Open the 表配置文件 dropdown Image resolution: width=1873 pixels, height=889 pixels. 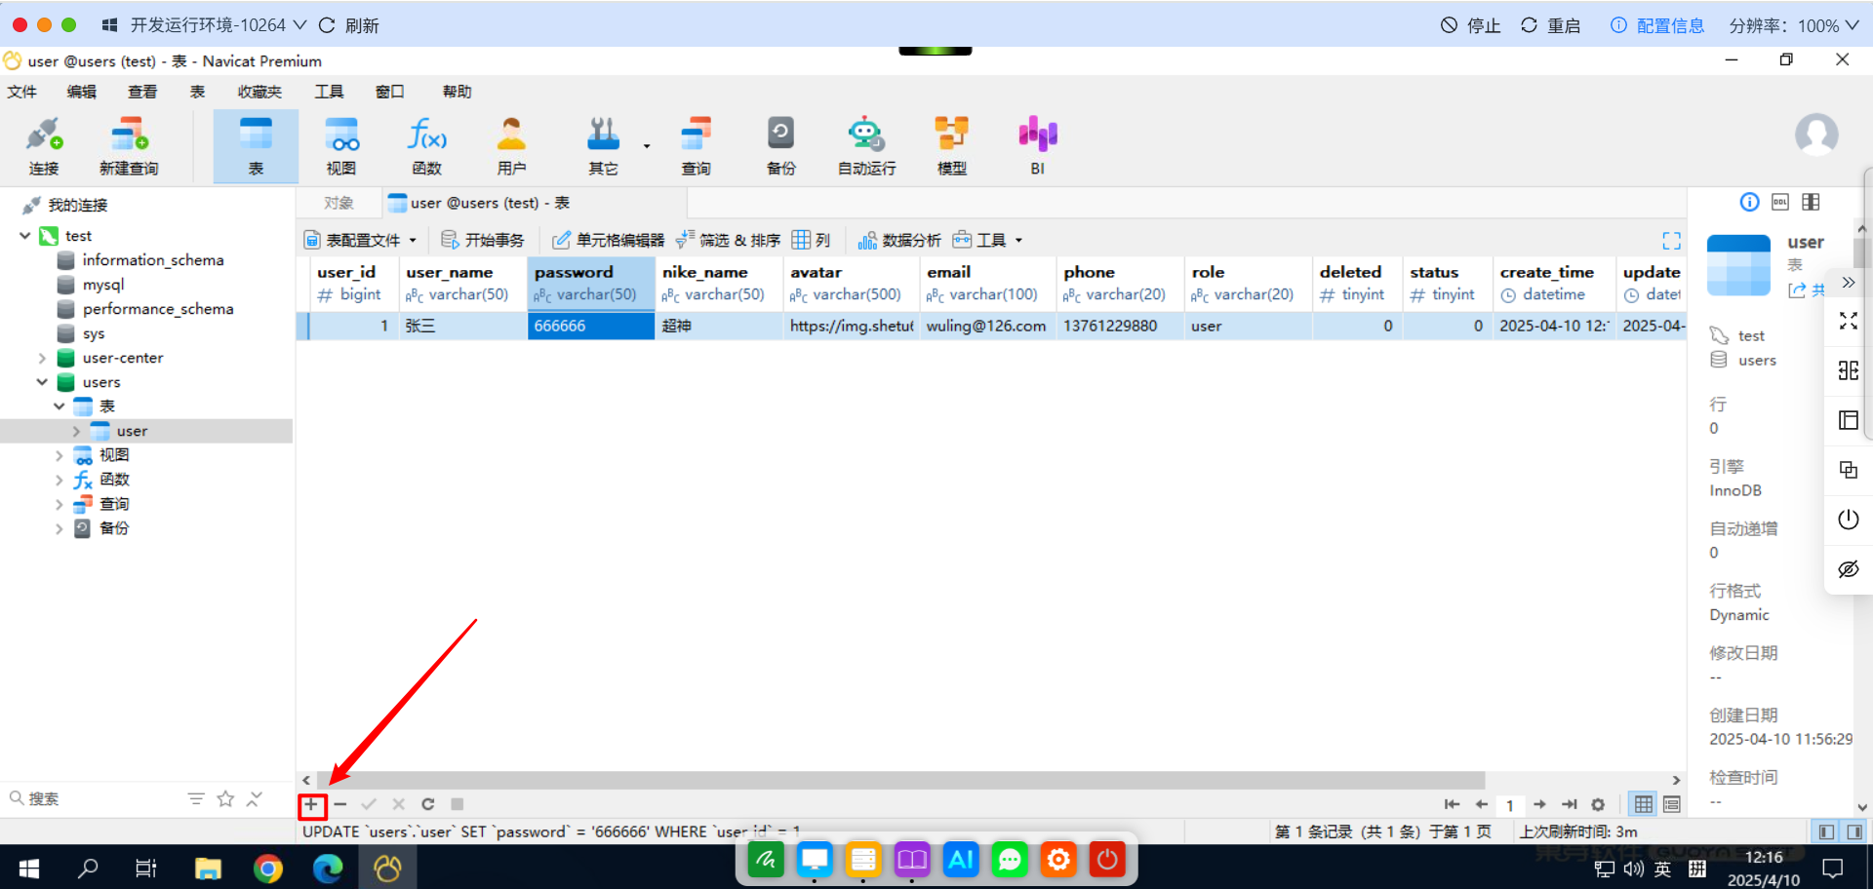point(360,240)
